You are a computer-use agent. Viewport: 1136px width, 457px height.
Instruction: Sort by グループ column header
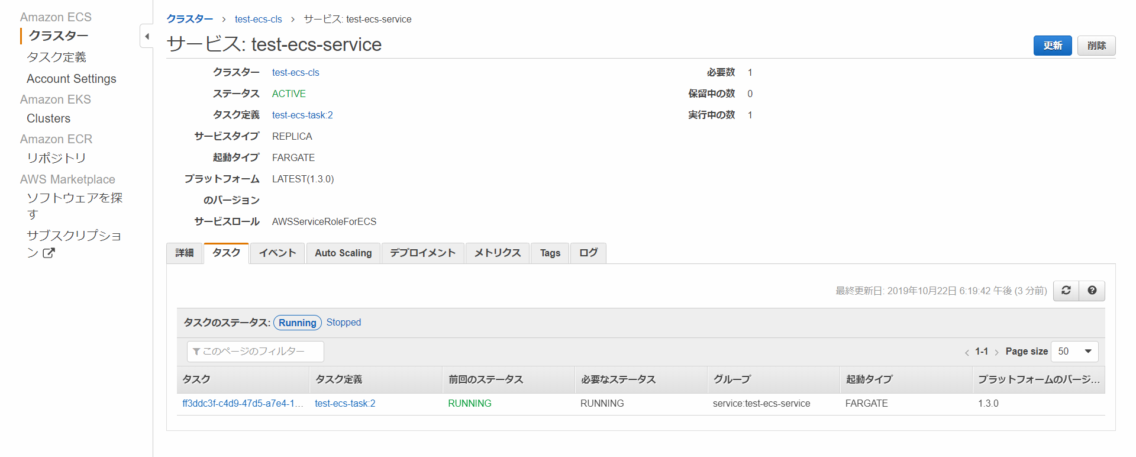click(x=773, y=380)
